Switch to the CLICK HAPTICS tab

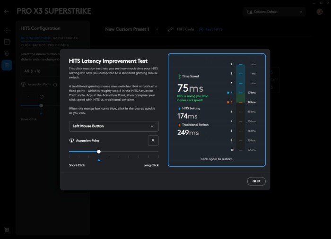[33, 45]
